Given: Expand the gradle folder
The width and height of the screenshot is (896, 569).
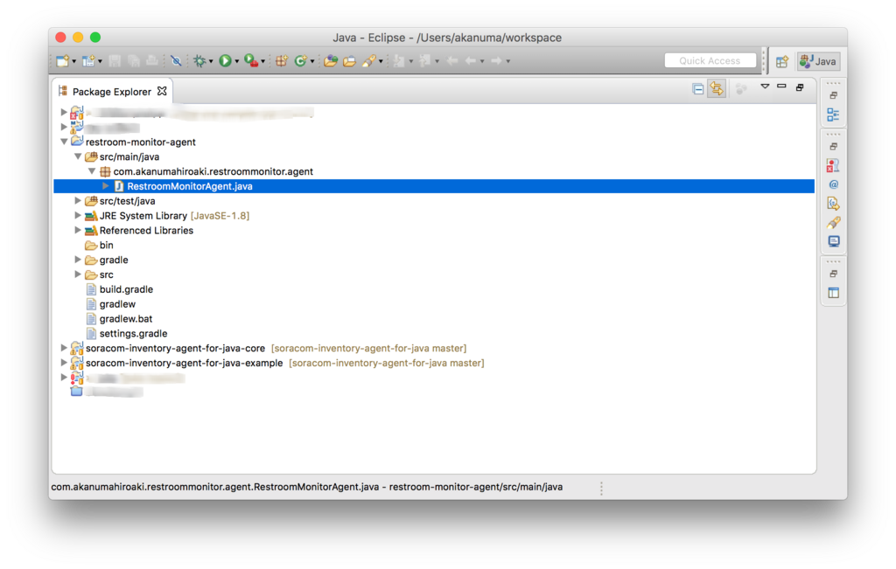Looking at the screenshot, I should click(78, 260).
